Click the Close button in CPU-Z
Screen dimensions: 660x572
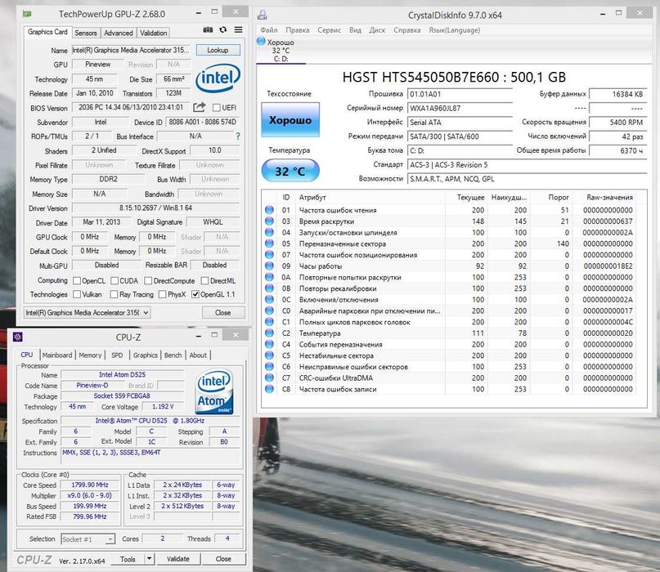[x=223, y=559]
